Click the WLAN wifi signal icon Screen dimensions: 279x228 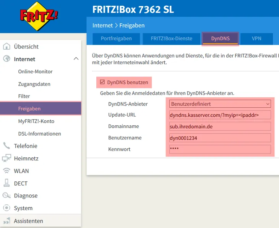[x=6, y=170]
